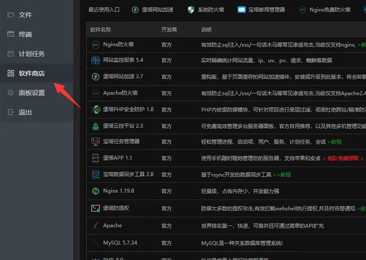This screenshot has height=260, width=366.
Task: Click the 系统防火墙 shield icon in top bar
Action: coord(191,9)
